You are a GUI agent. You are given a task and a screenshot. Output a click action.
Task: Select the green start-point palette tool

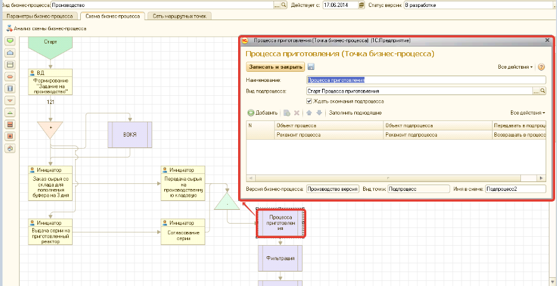click(x=9, y=41)
